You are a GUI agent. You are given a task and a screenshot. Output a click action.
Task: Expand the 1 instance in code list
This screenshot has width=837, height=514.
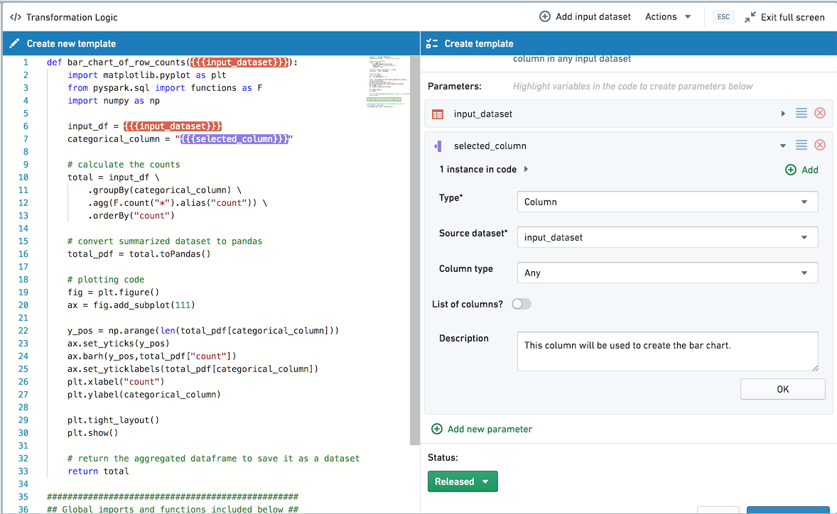[x=526, y=169]
